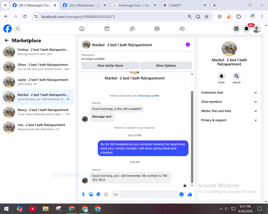Open conversation information purple icon
Viewport: 268px width, 214px height.
[x=188, y=44]
